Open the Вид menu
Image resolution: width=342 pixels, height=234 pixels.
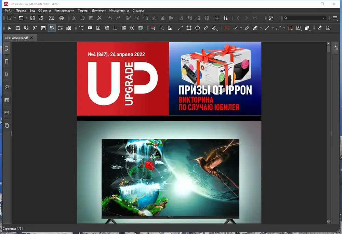32,11
